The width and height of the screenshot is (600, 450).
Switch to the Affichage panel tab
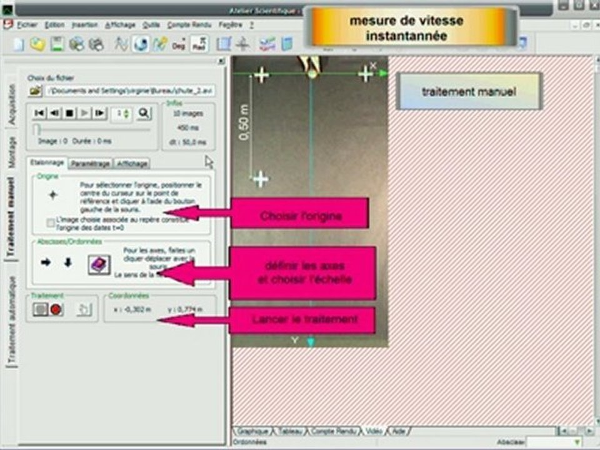[x=132, y=163]
